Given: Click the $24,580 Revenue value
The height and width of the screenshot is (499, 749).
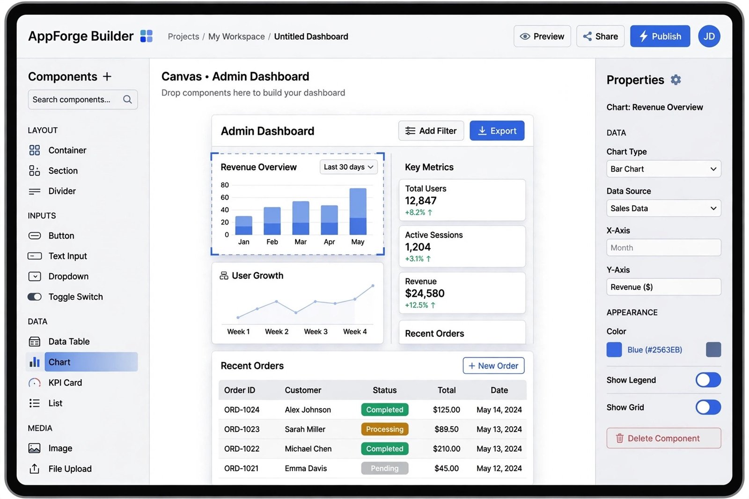Looking at the screenshot, I should (x=425, y=293).
